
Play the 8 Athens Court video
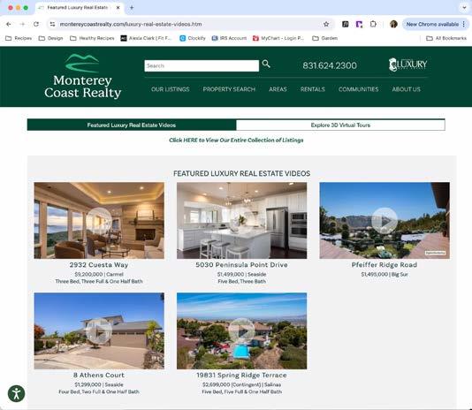point(99,330)
